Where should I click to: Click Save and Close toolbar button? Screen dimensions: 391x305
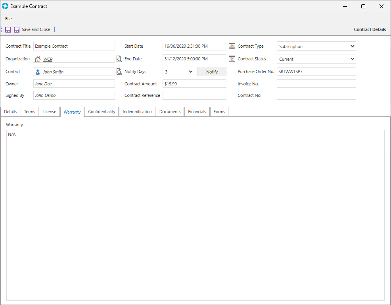pos(32,30)
